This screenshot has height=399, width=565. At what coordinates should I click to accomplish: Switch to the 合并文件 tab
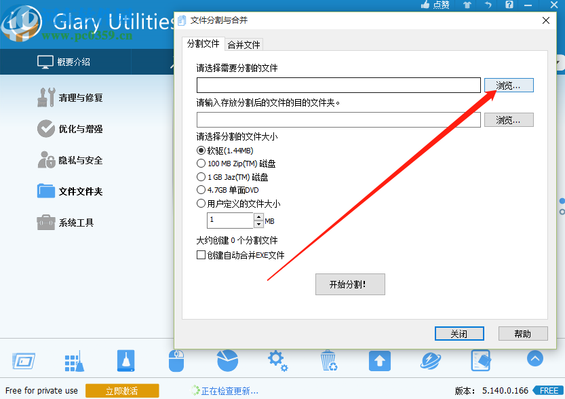point(243,43)
